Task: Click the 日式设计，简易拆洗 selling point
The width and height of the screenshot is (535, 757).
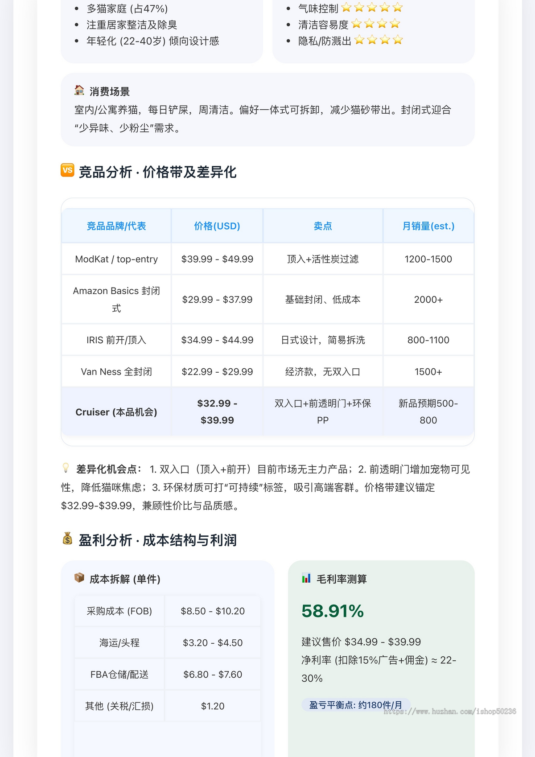Action: tap(323, 340)
